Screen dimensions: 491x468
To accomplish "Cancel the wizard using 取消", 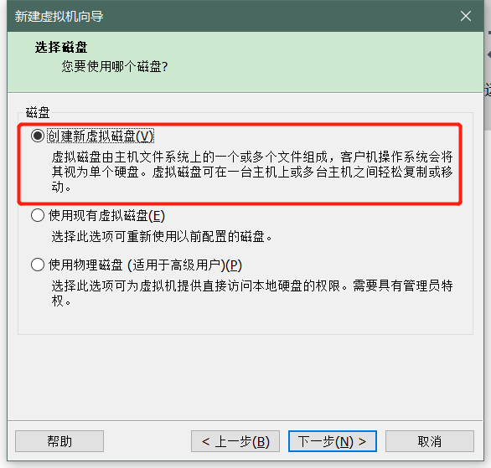I will coord(430,441).
